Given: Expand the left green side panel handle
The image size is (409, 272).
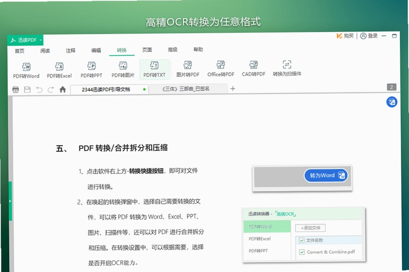Looking at the screenshot, I should [10, 201].
